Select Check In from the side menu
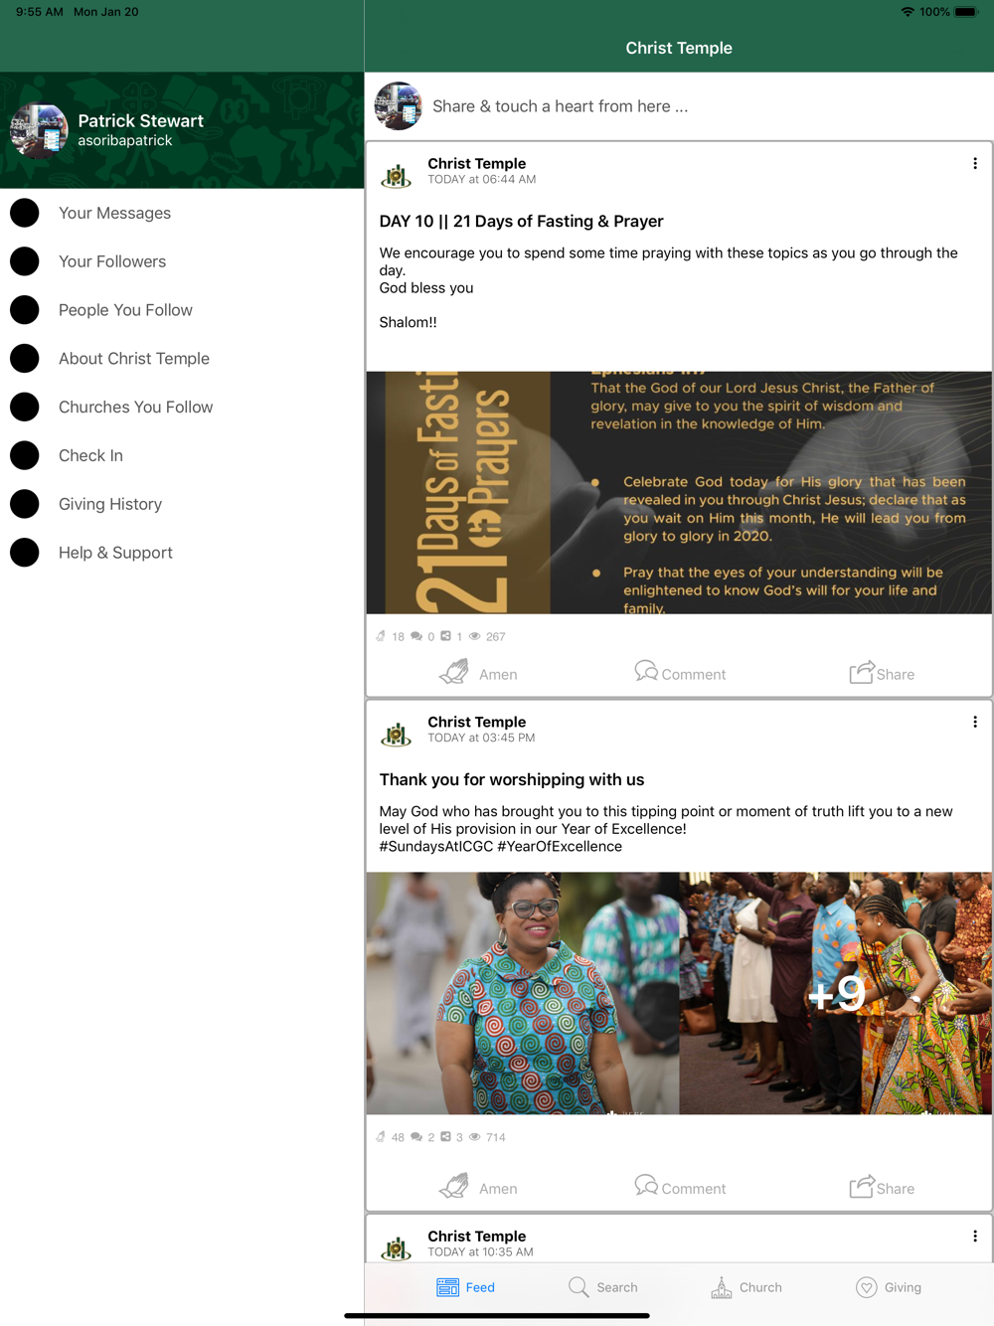 182,455
